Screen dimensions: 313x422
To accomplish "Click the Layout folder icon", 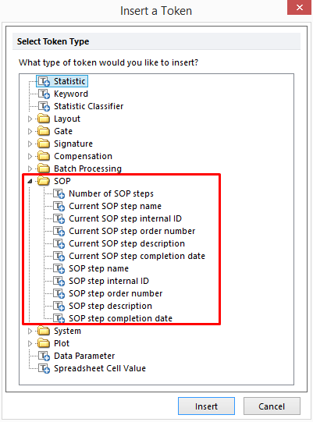I will click(x=44, y=119).
